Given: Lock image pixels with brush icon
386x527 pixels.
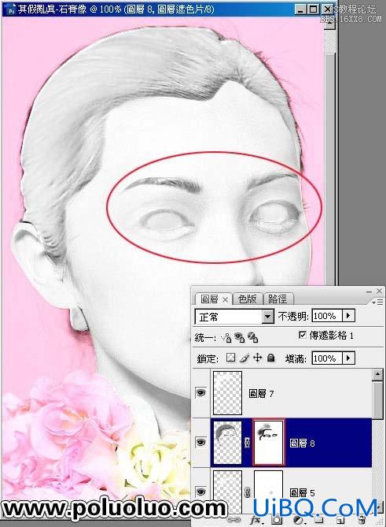Looking at the screenshot, I should point(244,358).
